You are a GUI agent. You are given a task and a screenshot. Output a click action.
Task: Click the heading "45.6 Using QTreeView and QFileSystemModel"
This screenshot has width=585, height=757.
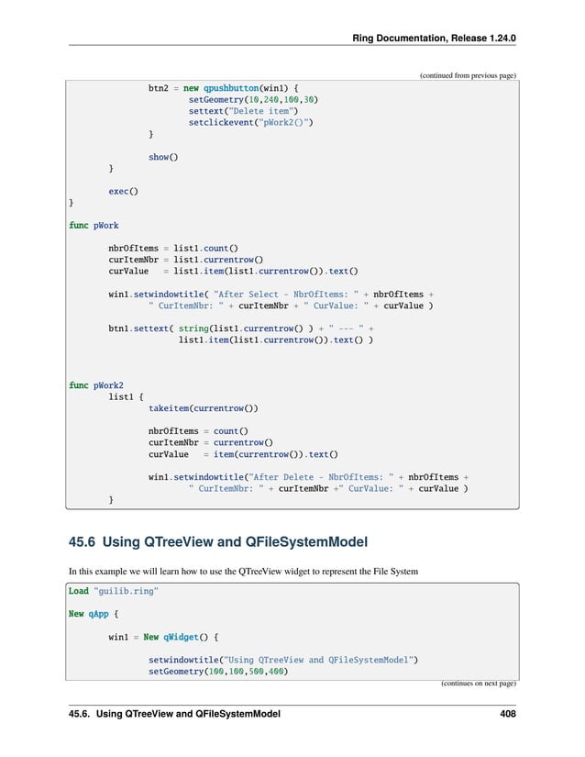click(218, 541)
